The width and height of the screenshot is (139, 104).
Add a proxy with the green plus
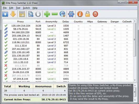point(47,14)
